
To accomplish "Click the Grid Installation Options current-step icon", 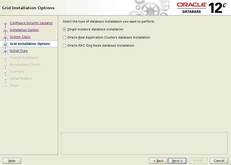I will coord(6,44).
